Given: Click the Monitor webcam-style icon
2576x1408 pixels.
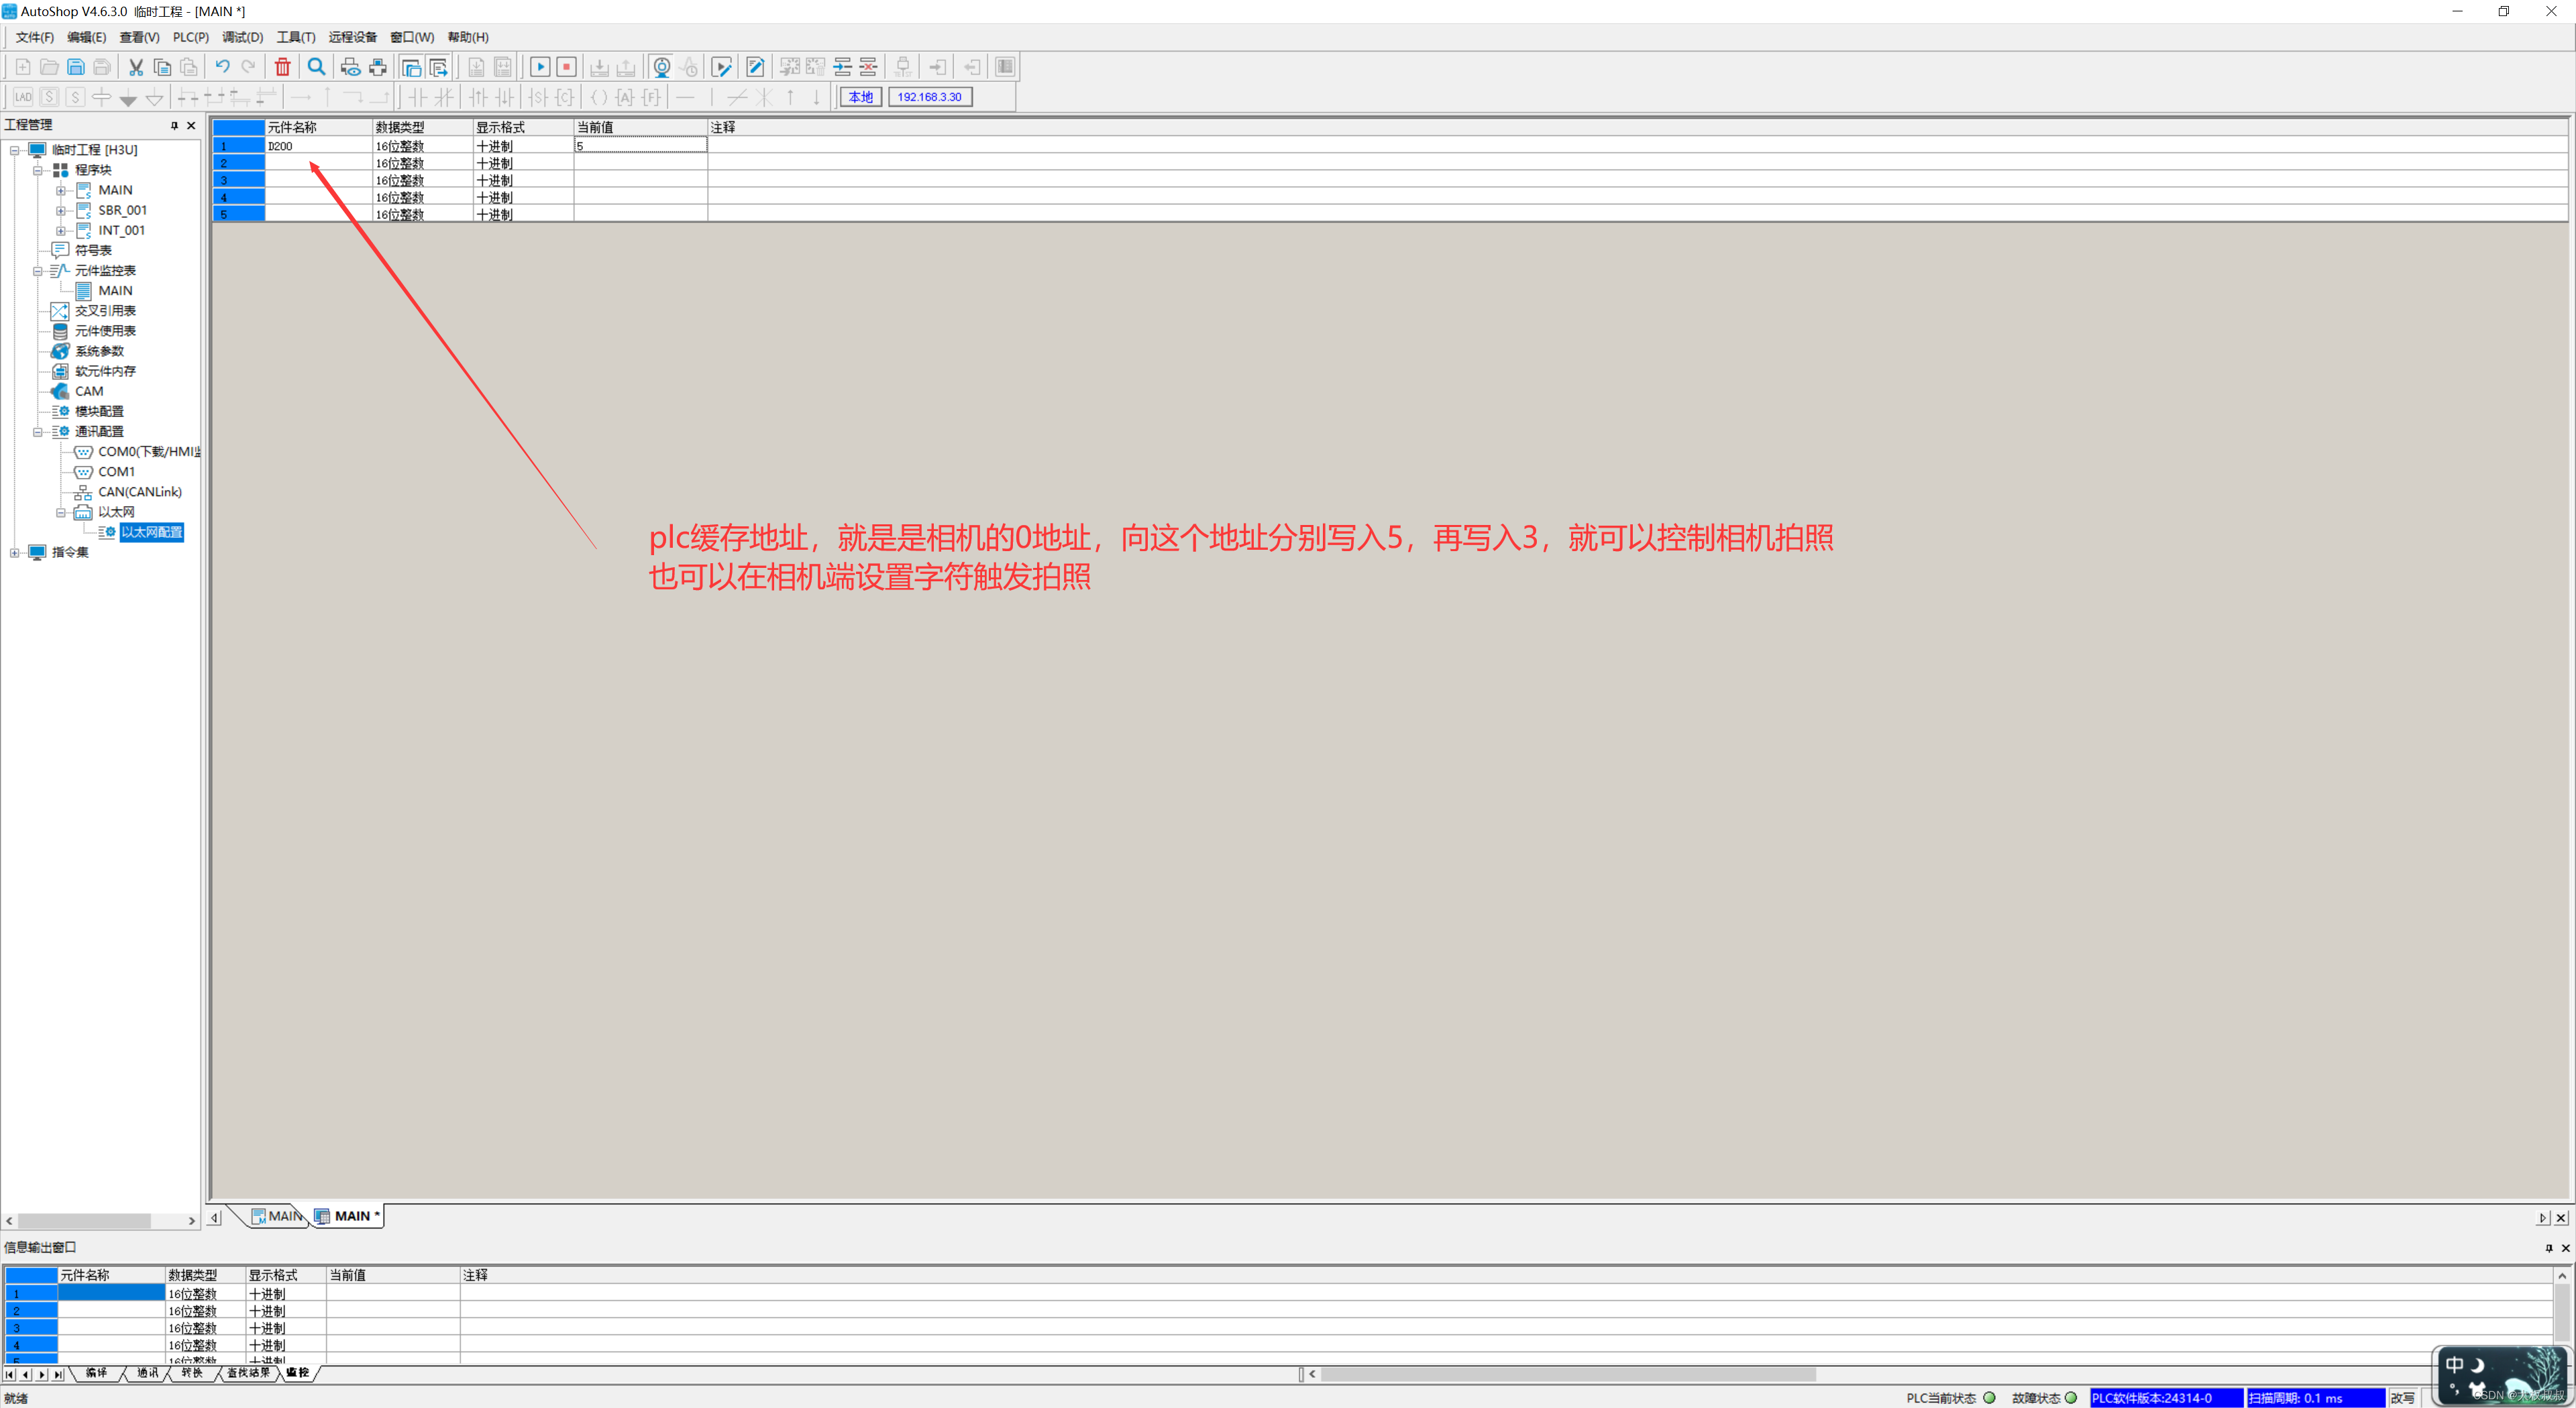Looking at the screenshot, I should coord(662,67).
